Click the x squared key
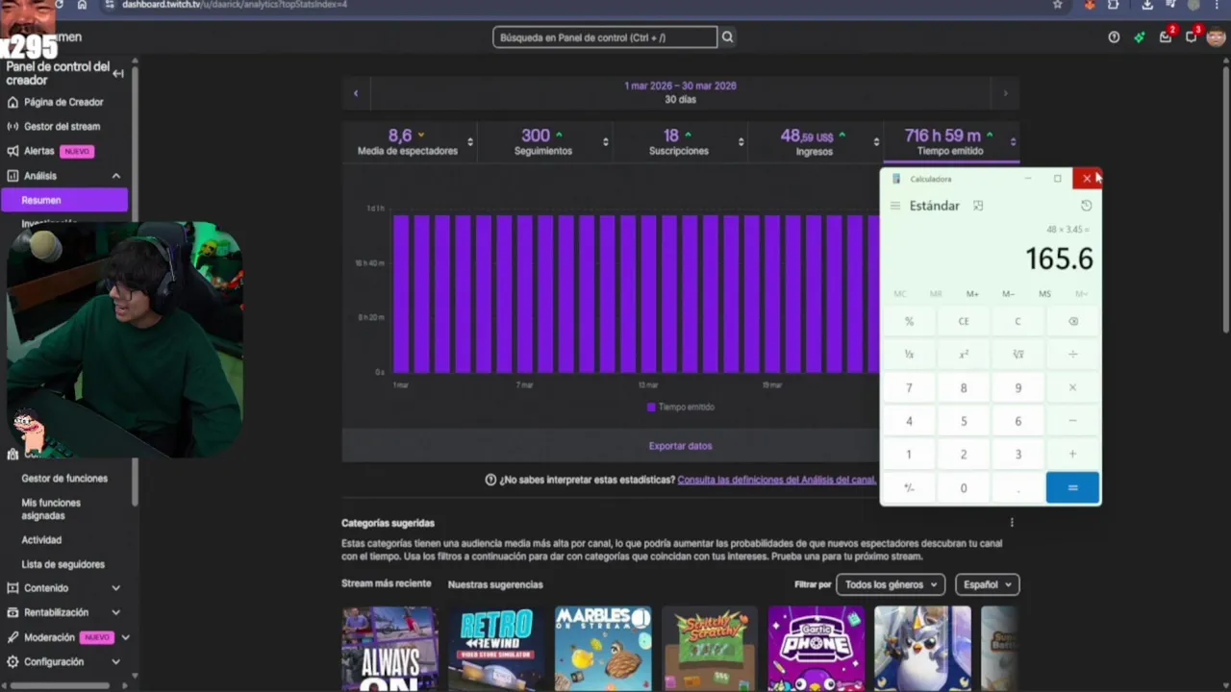Image resolution: width=1231 pixels, height=692 pixels. click(964, 355)
